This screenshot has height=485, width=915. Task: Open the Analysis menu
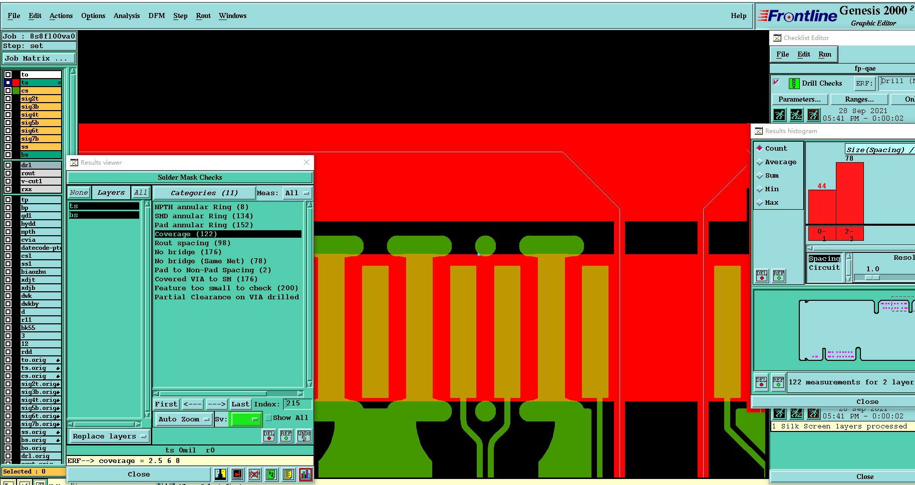click(127, 16)
